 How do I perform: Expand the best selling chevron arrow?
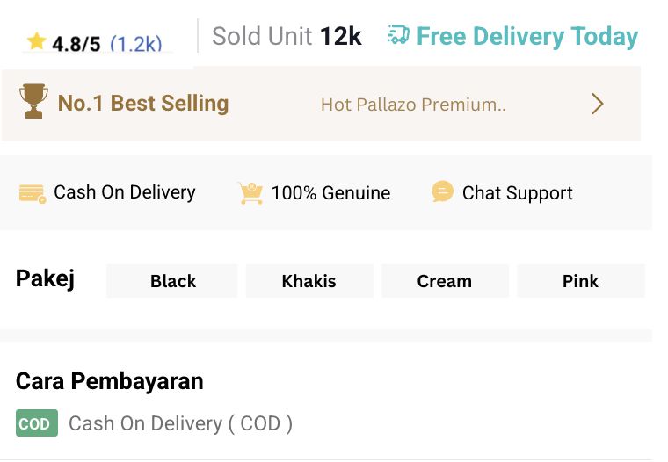[x=598, y=104]
